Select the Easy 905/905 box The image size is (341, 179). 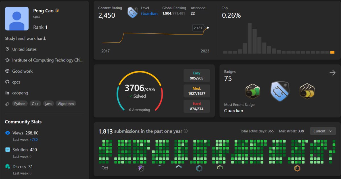coord(197,76)
